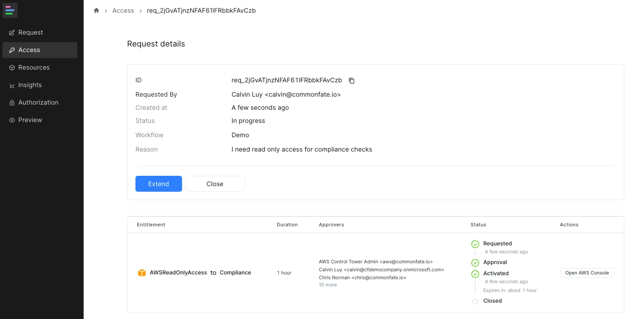Click the empty Closed status circle
Image resolution: width=635 pixels, height=319 pixels.
[x=475, y=301]
